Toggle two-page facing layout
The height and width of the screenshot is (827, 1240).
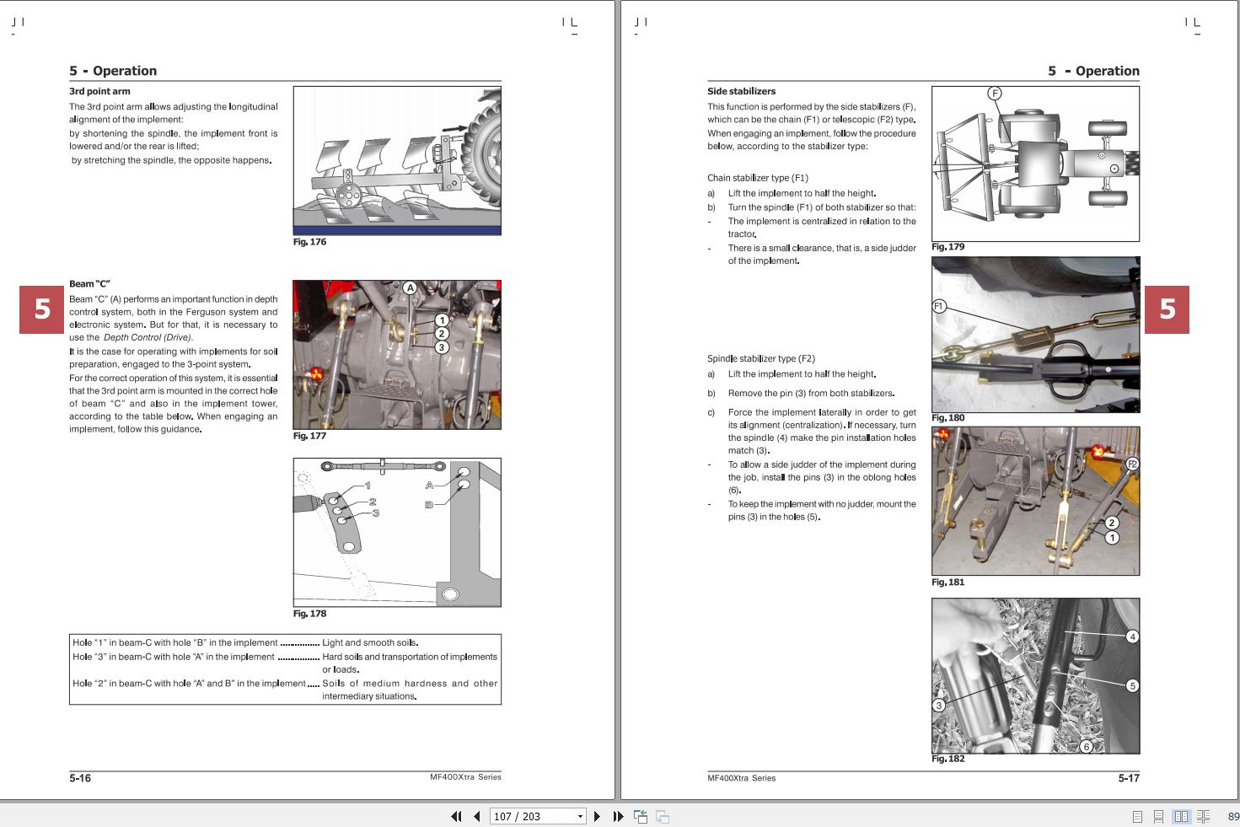(1181, 816)
